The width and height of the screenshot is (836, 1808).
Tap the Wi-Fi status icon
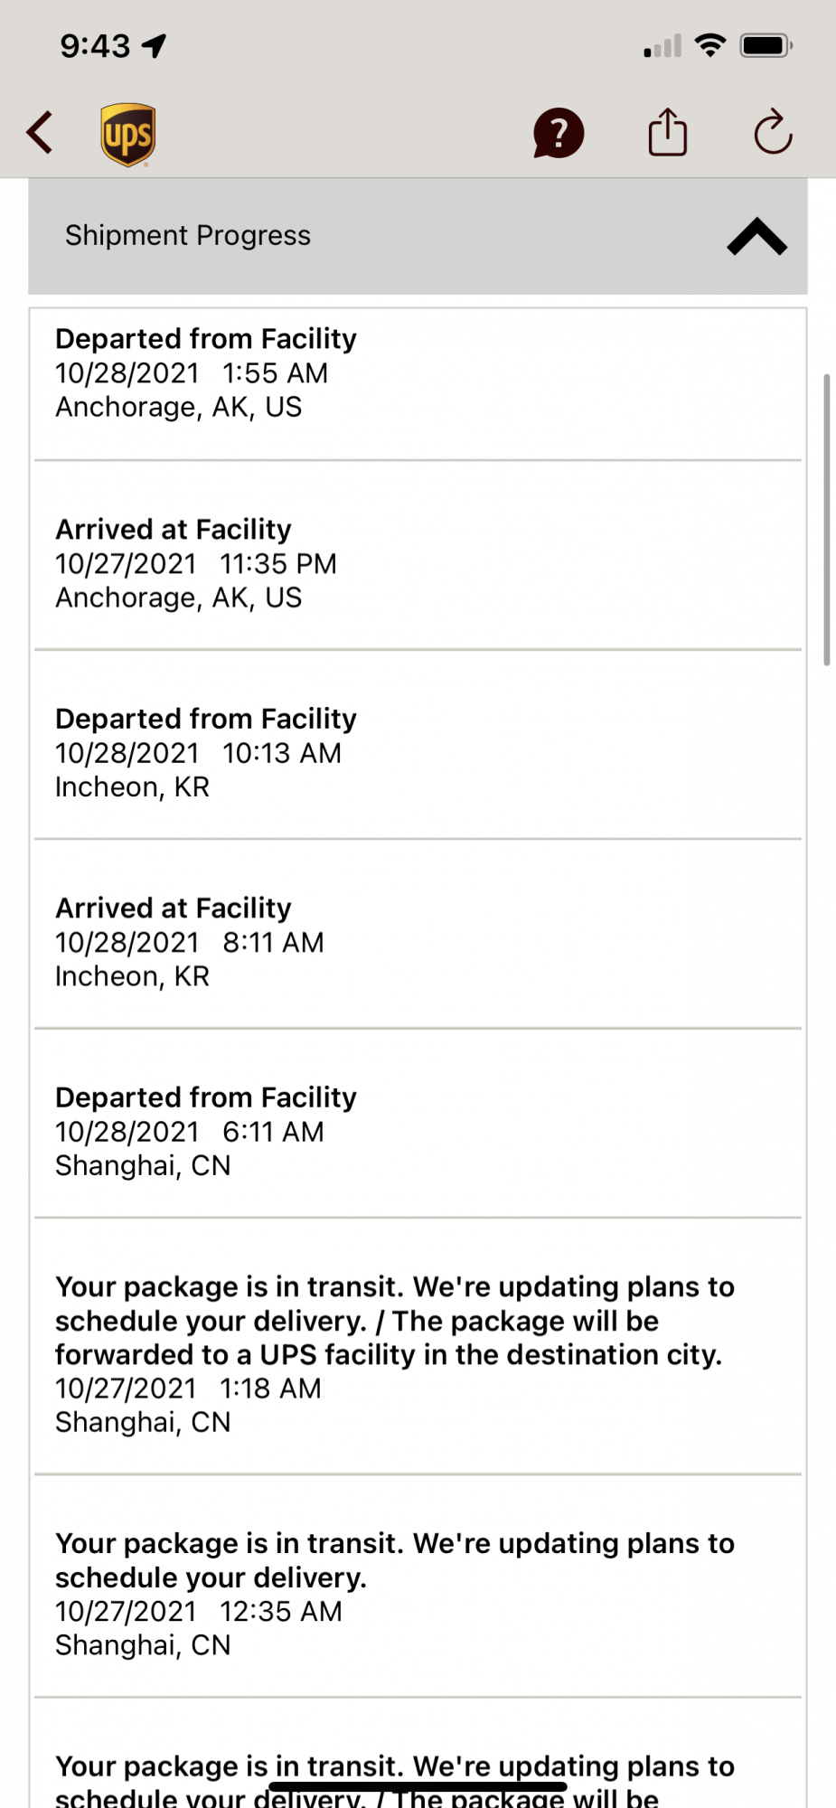[x=710, y=45]
